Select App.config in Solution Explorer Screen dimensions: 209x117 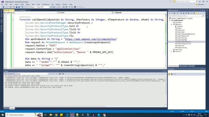(x=179, y=50)
